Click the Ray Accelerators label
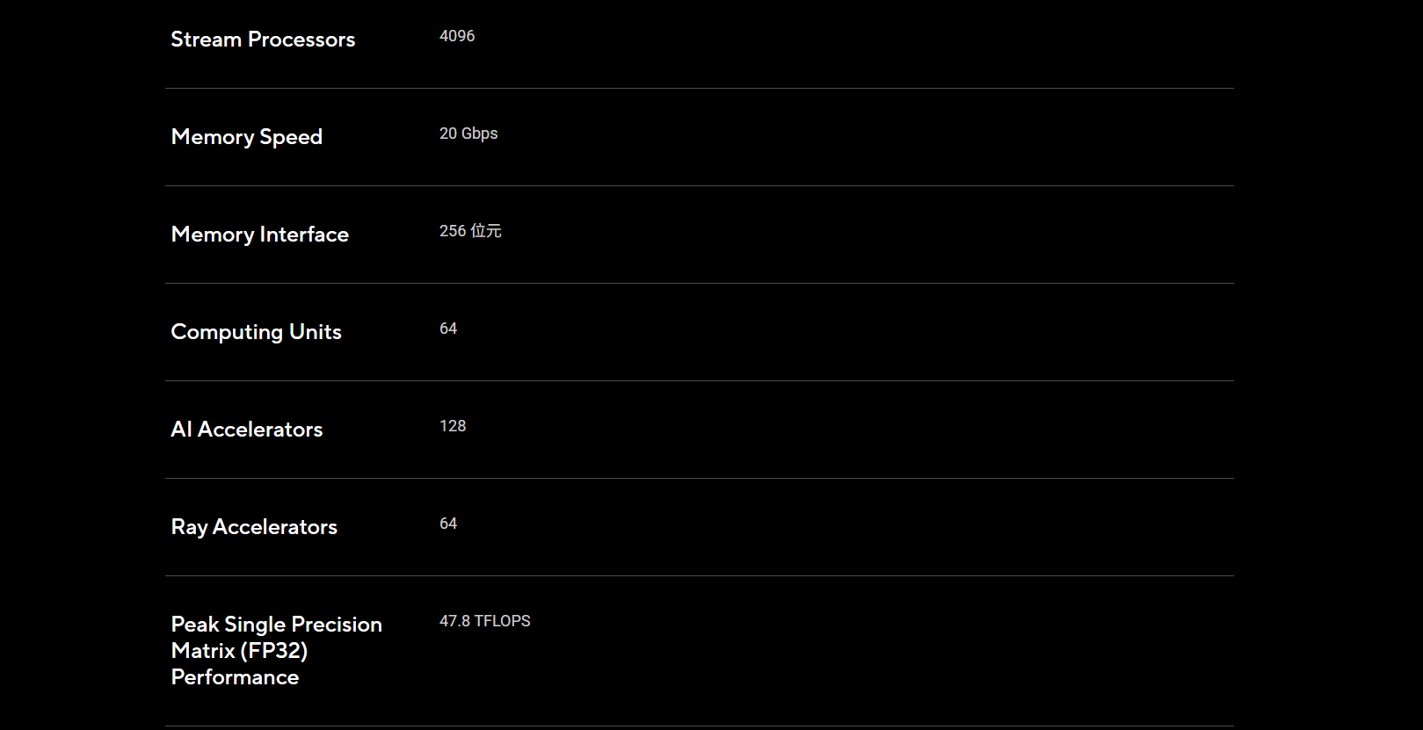 point(254,527)
